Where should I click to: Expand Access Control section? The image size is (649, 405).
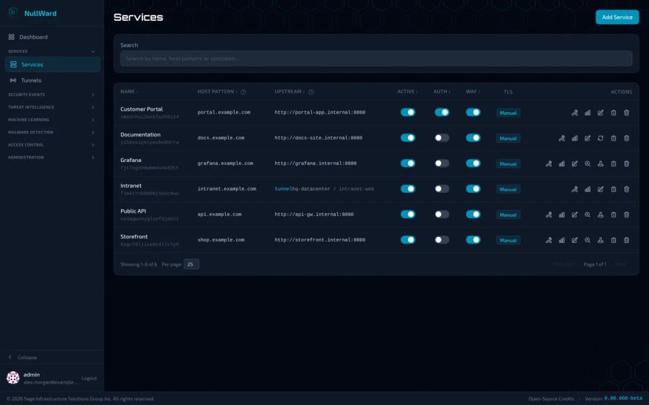pyautogui.click(x=52, y=145)
